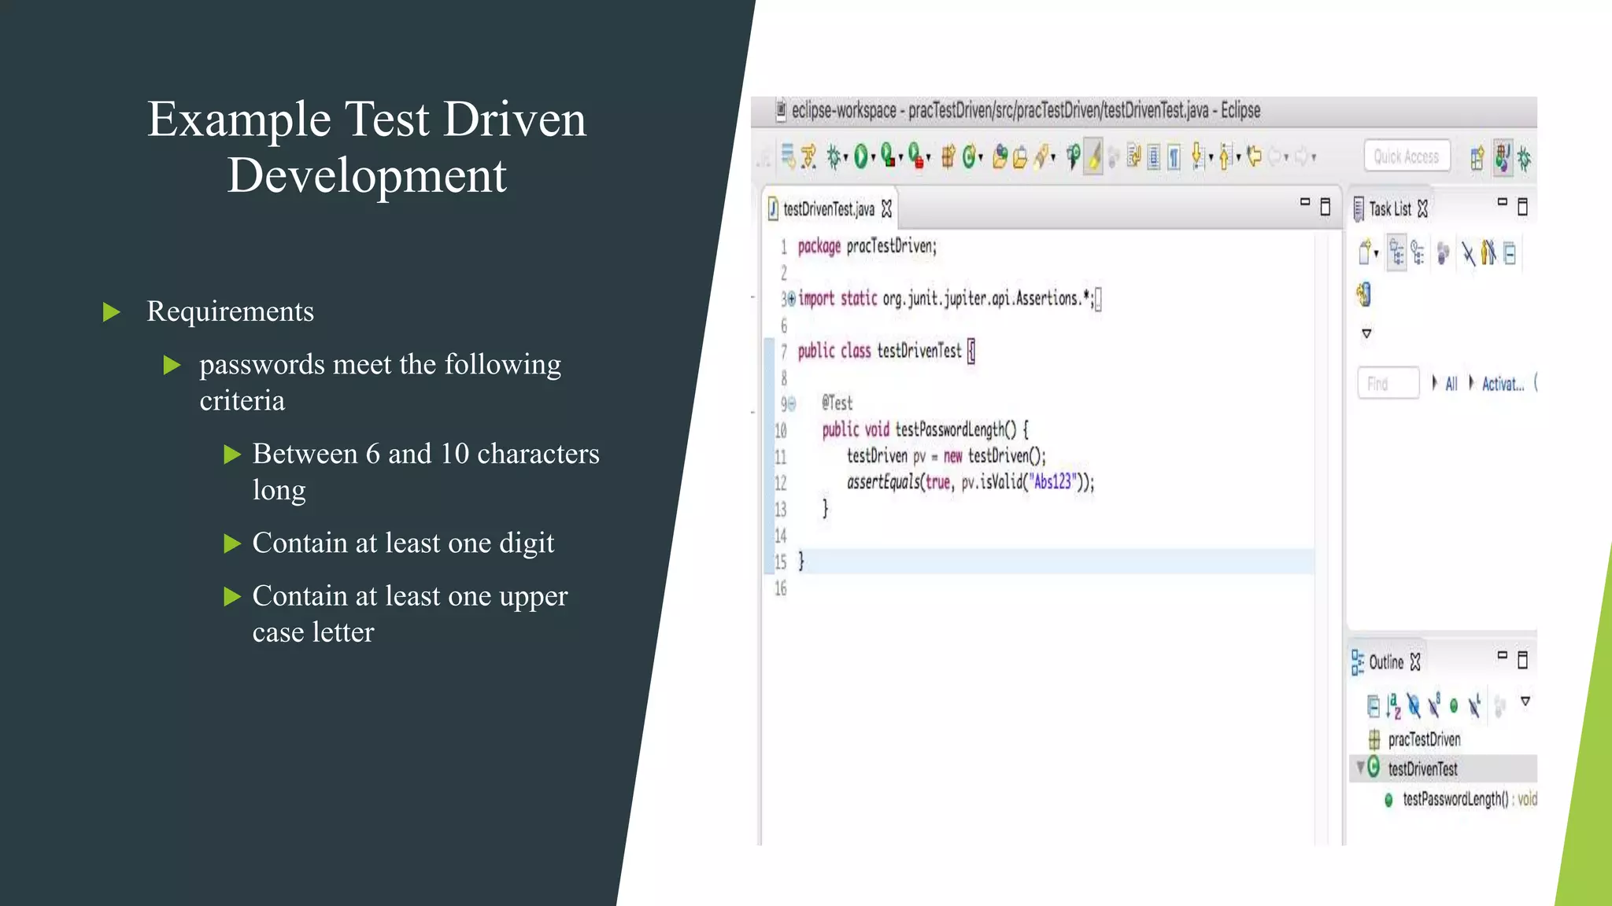
Task: Open the Run button dropdown arrow
Action: click(x=874, y=159)
